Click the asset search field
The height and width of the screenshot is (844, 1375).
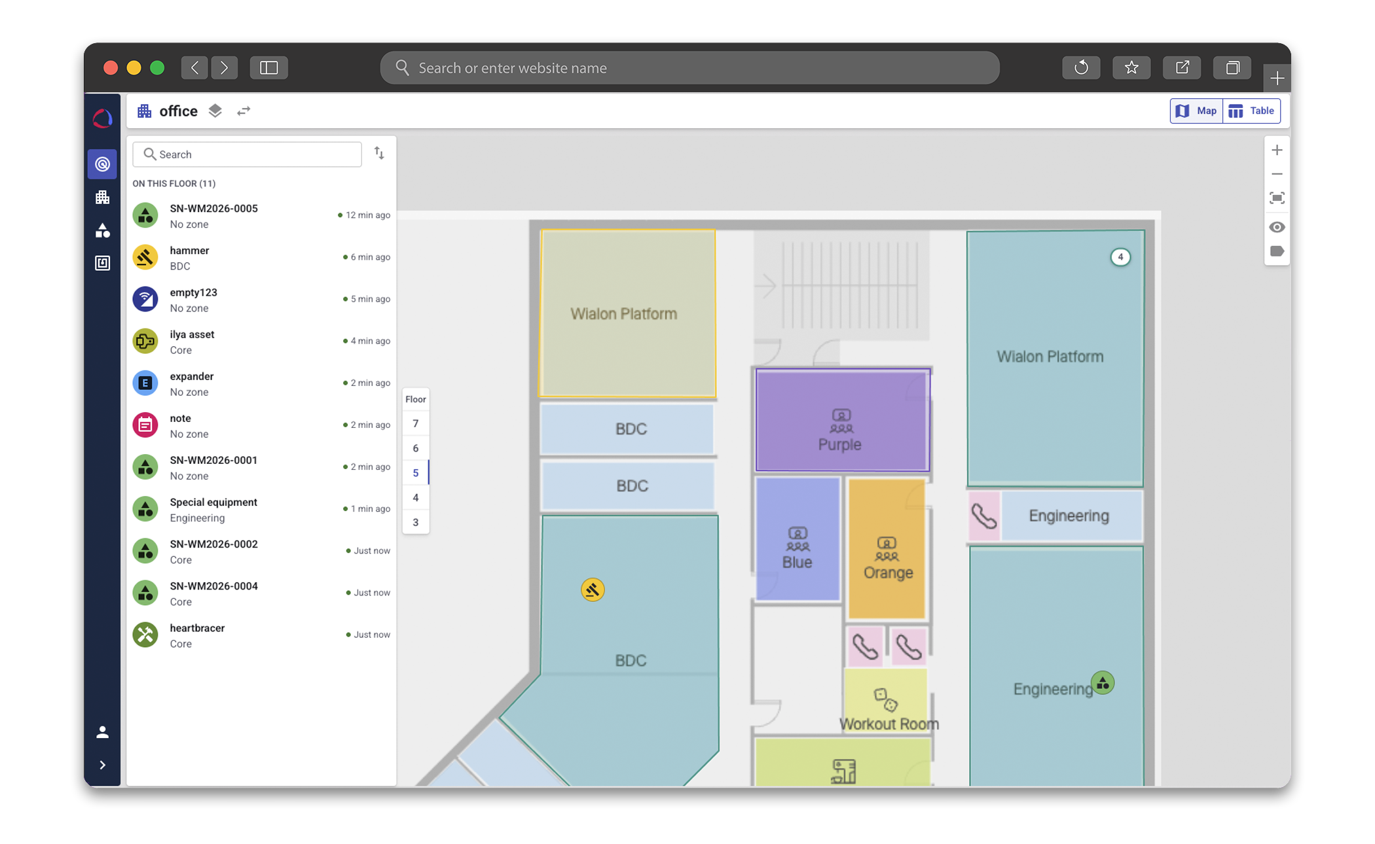tap(247, 154)
